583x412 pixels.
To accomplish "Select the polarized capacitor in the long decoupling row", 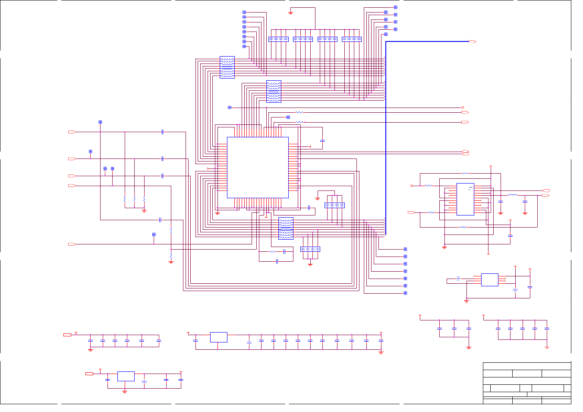I will [249, 342].
